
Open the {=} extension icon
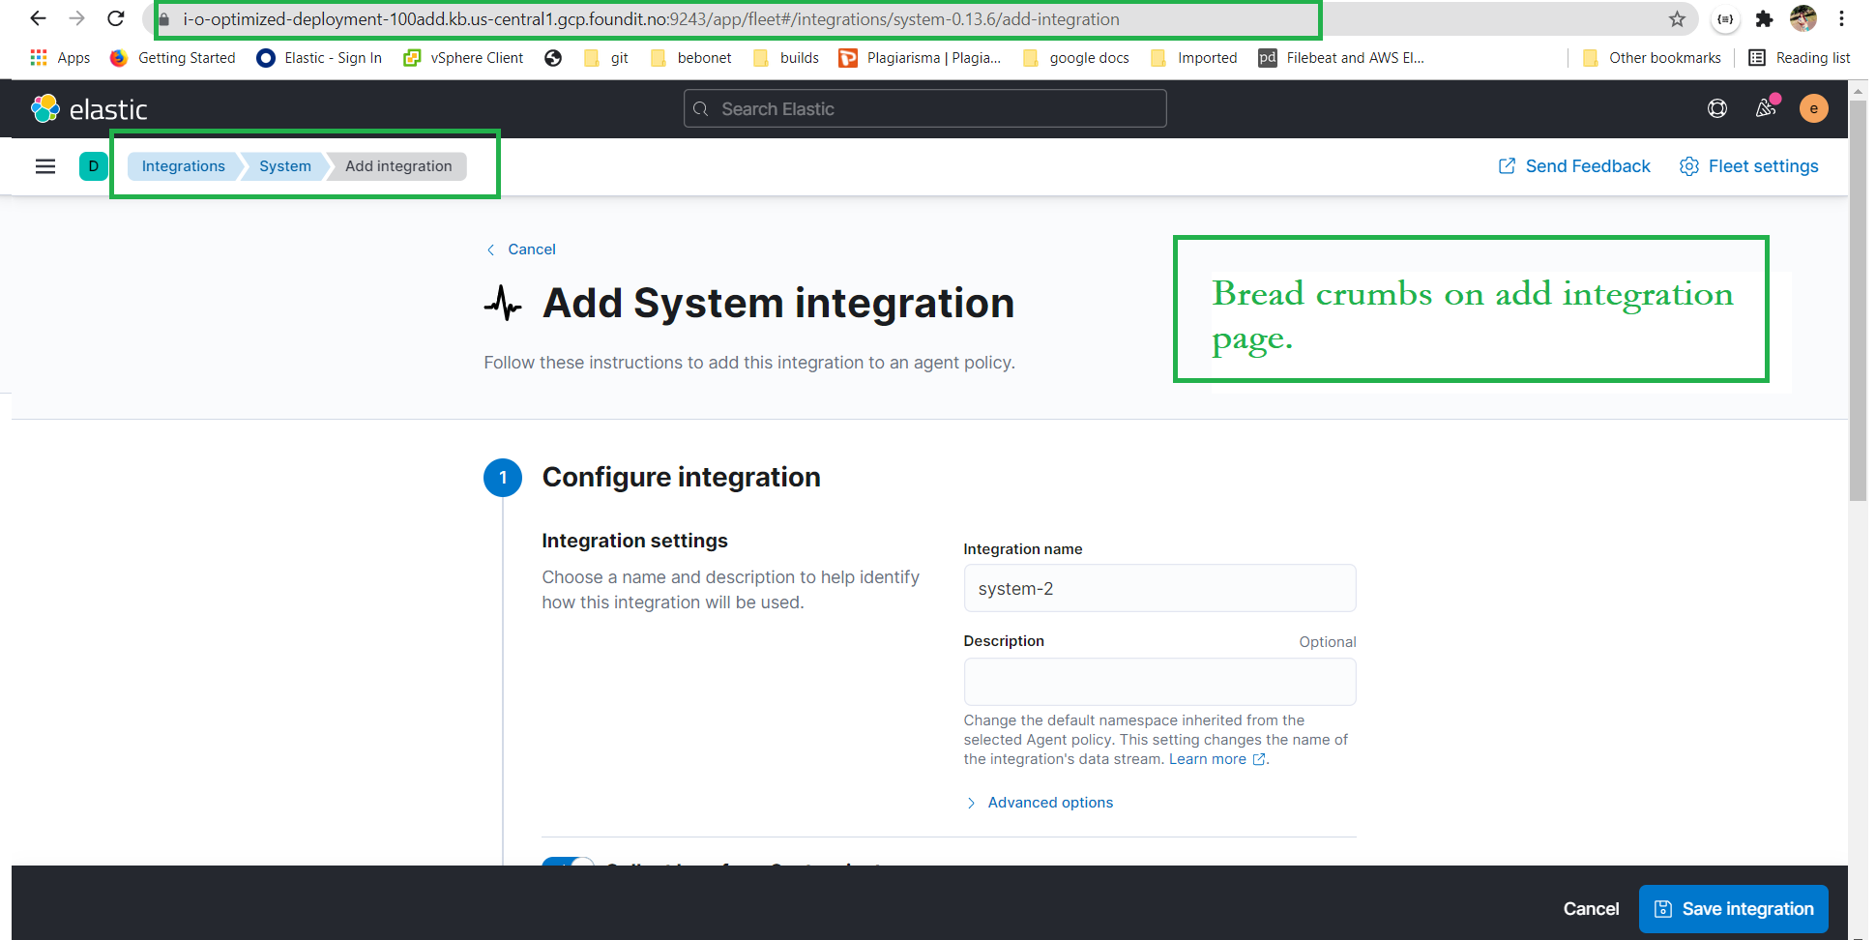point(1725,18)
